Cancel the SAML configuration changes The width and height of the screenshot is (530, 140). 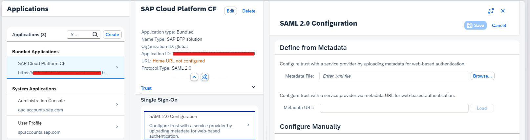pos(498,25)
